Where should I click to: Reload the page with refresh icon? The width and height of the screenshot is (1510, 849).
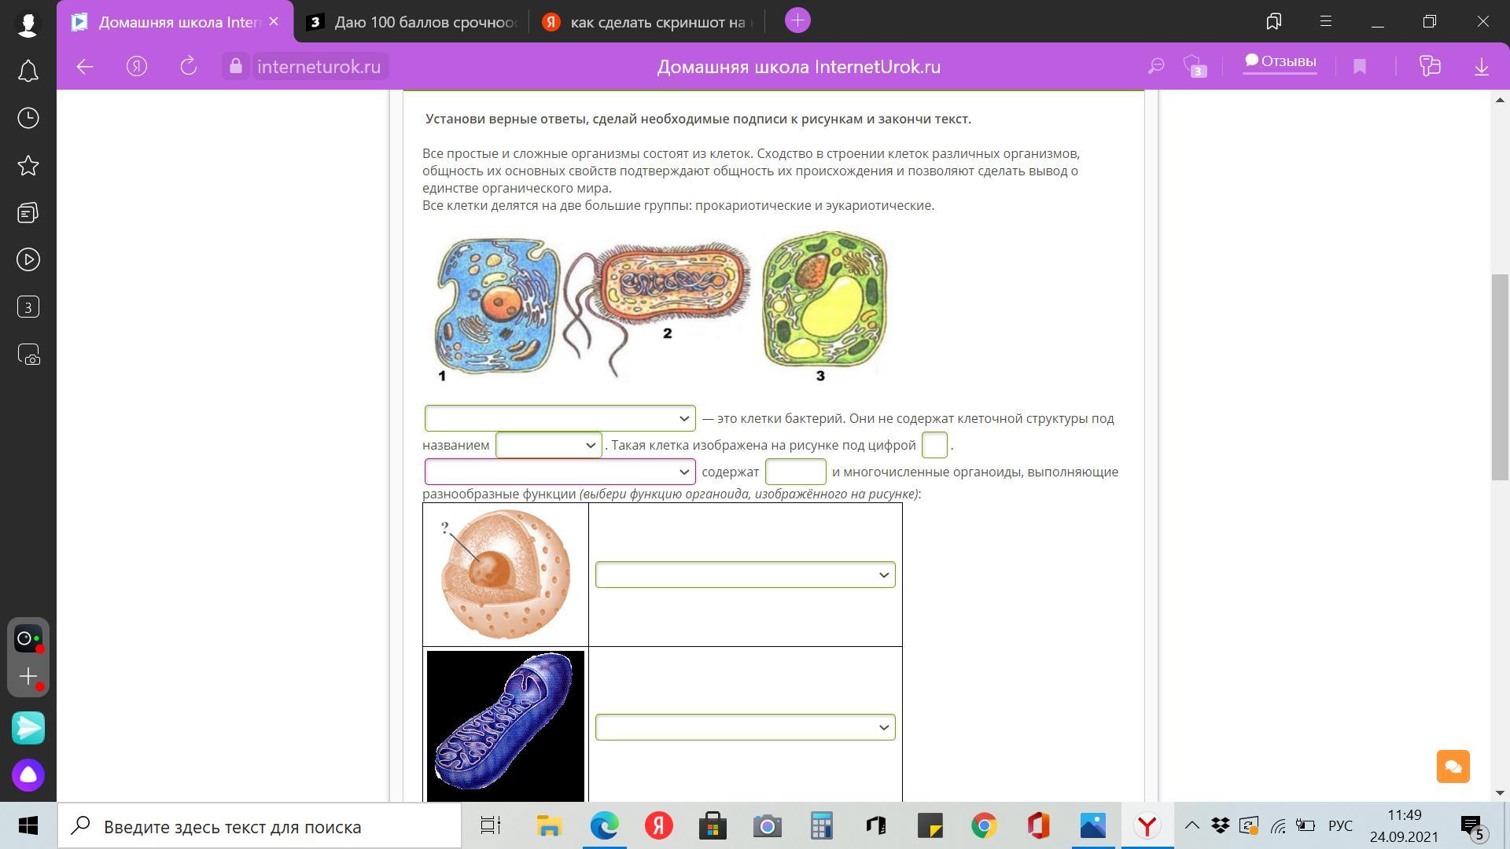click(x=188, y=67)
